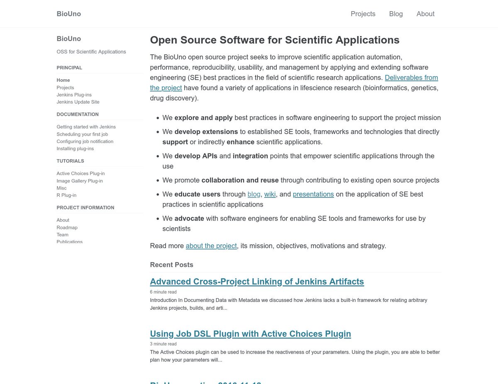Go to About in the top navigation bar
The height and width of the screenshot is (384, 498).
(x=425, y=14)
